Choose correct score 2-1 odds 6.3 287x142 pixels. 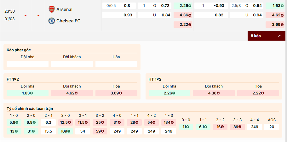point(48,122)
